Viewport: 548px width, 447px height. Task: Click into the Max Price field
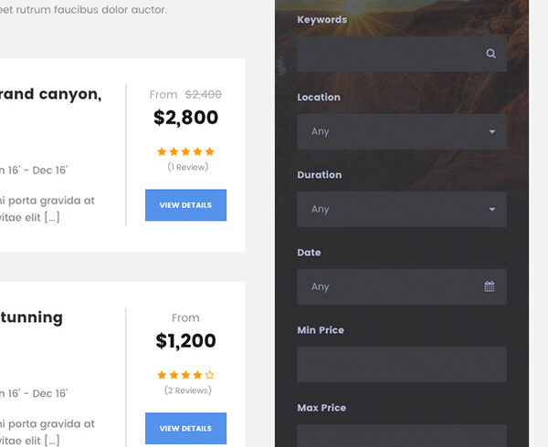coord(401,435)
